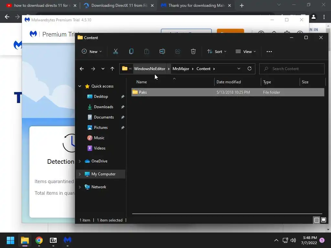Expand address bar history dropdown
Screen dimensions: 331x248
239,68
